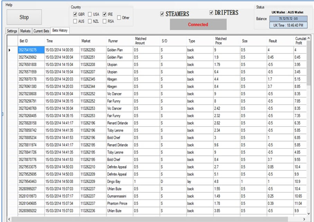The width and height of the screenshot is (314, 222).
Task: Enable the RSA country checkbox
Action: [105, 21]
